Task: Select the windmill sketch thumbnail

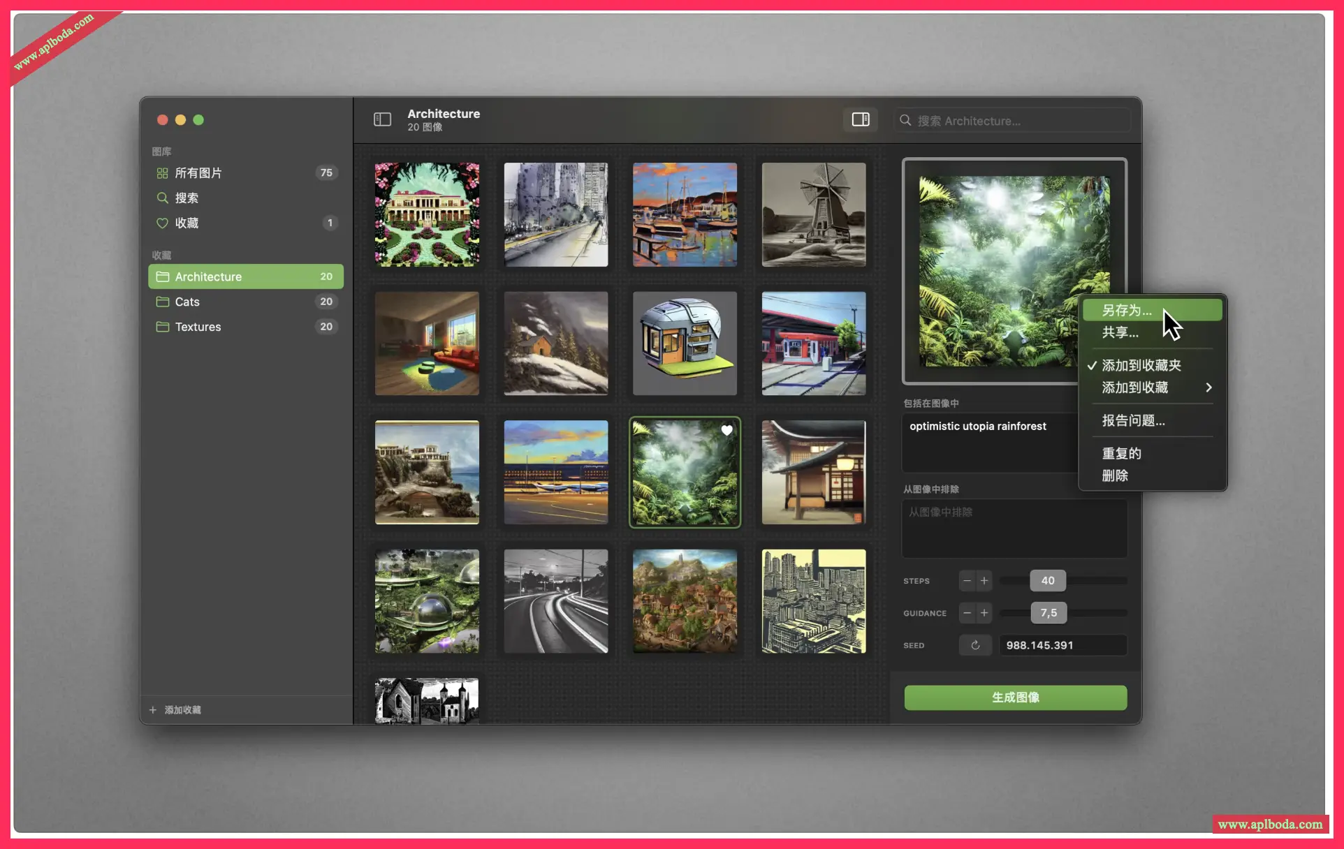Action: 813,214
